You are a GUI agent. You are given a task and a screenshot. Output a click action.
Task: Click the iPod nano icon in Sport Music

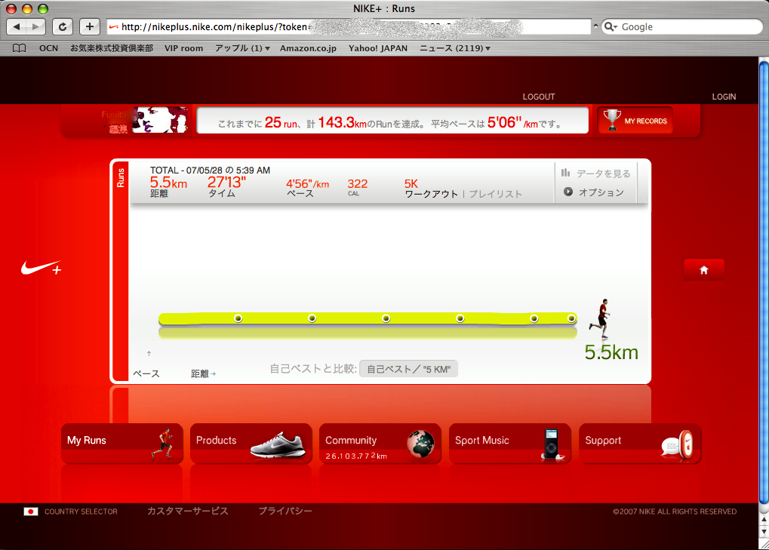552,444
